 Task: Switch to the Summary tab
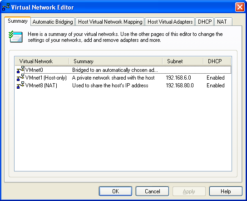point(18,21)
